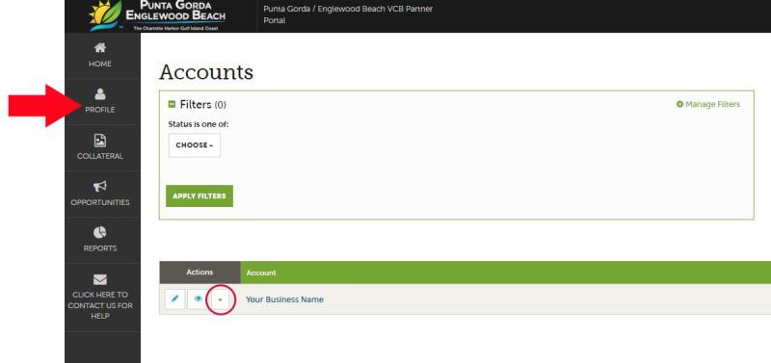Open the Reports sidebar item
Image resolution: width=771 pixels, height=363 pixels.
pyautogui.click(x=100, y=240)
